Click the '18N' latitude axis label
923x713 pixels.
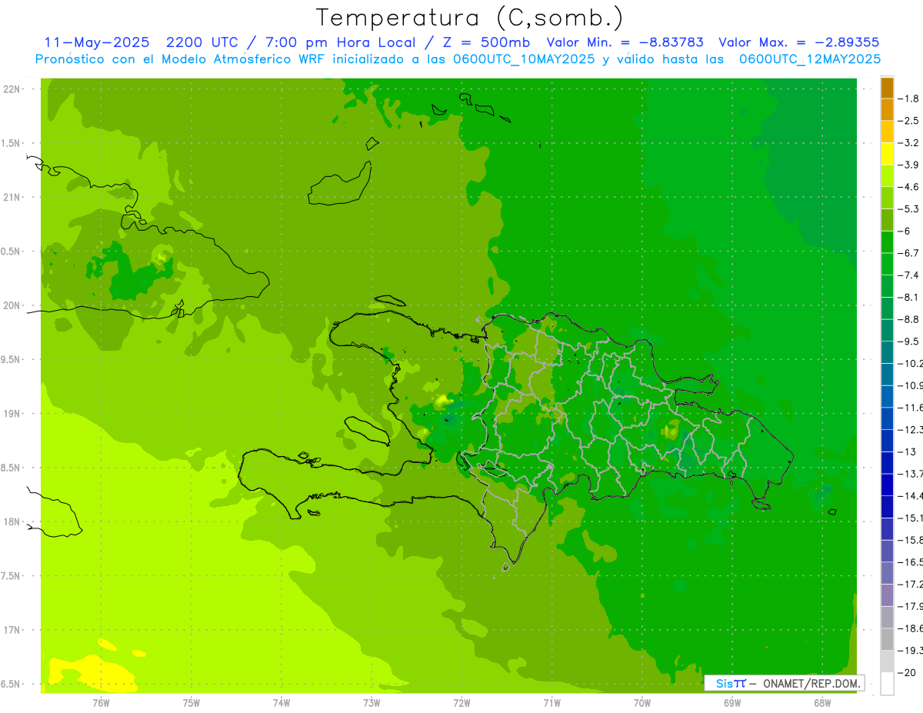pyautogui.click(x=12, y=522)
